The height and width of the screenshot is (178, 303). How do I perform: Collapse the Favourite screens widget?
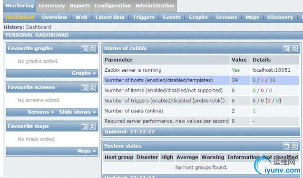click(92, 87)
